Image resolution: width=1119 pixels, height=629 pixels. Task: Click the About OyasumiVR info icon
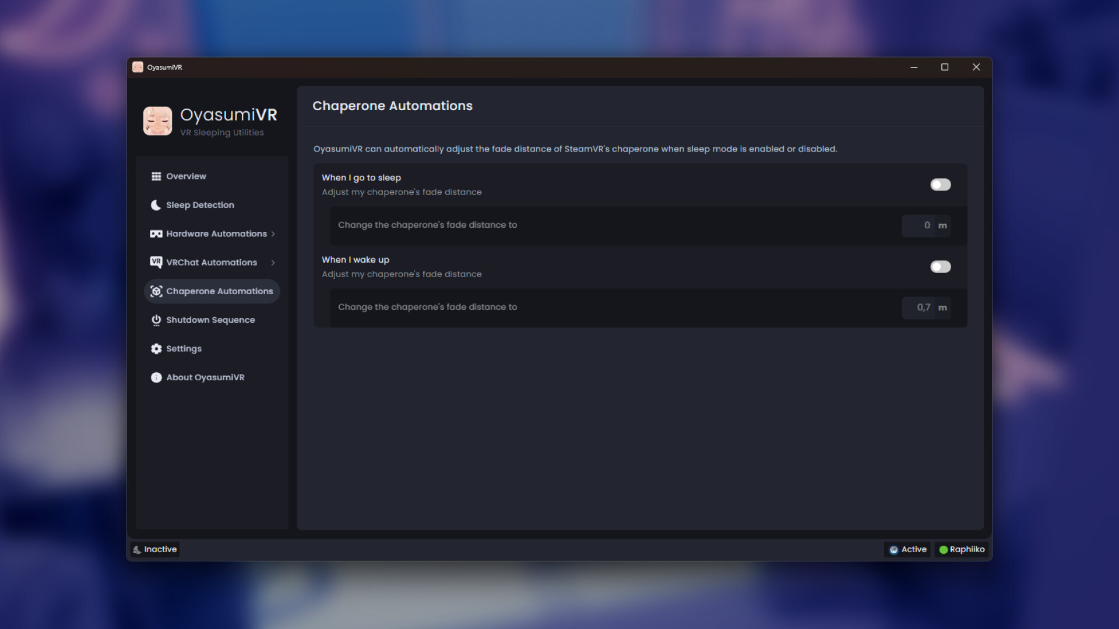[x=156, y=377]
